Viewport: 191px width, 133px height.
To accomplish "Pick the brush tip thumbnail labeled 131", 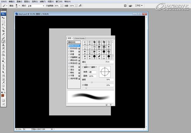I will click(104, 57).
